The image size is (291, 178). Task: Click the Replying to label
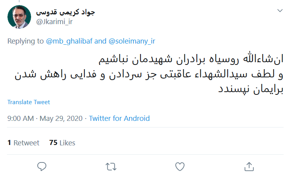[x=26, y=41]
